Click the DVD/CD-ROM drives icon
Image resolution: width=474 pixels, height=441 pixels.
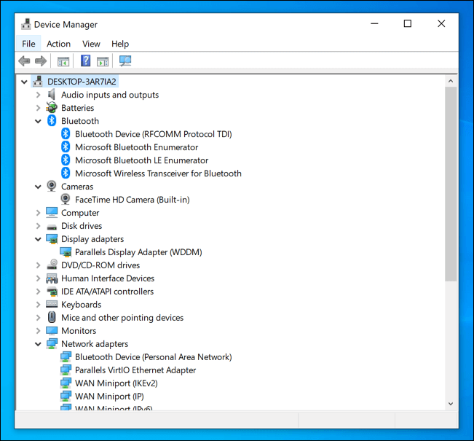tap(52, 265)
